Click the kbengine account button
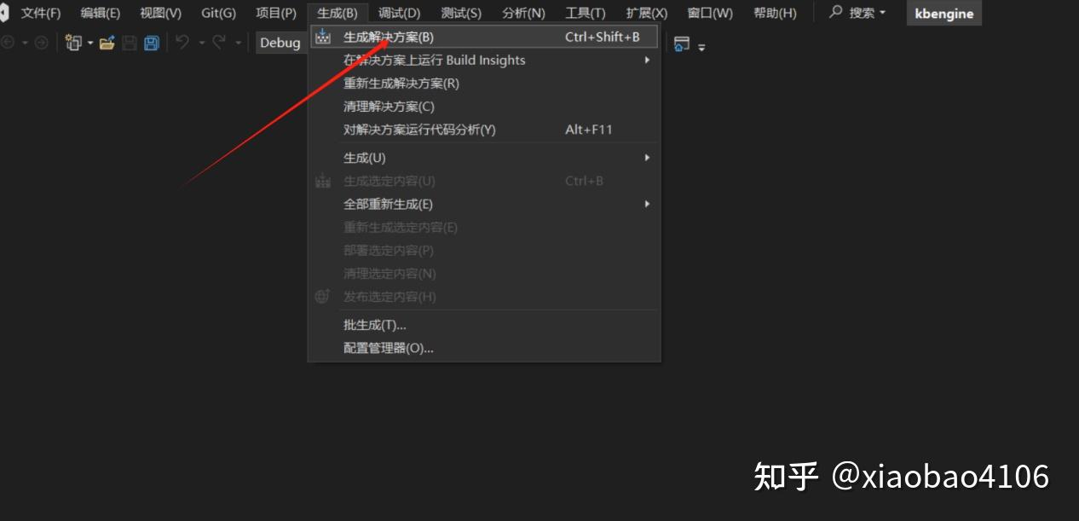 (943, 13)
